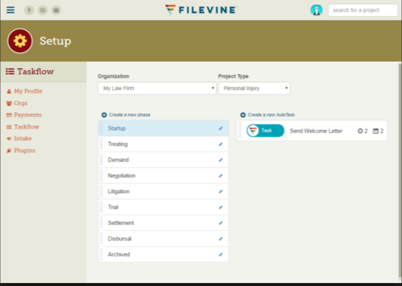The width and height of the screenshot is (402, 286).
Task: Edit the Treating phase with pencil icon
Action: (x=221, y=144)
